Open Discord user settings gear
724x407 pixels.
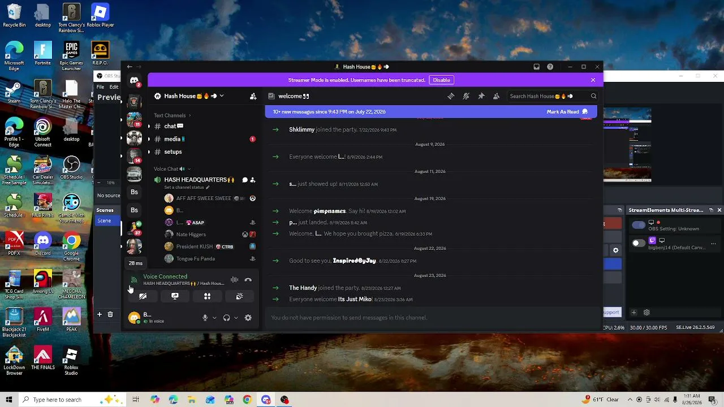248,318
